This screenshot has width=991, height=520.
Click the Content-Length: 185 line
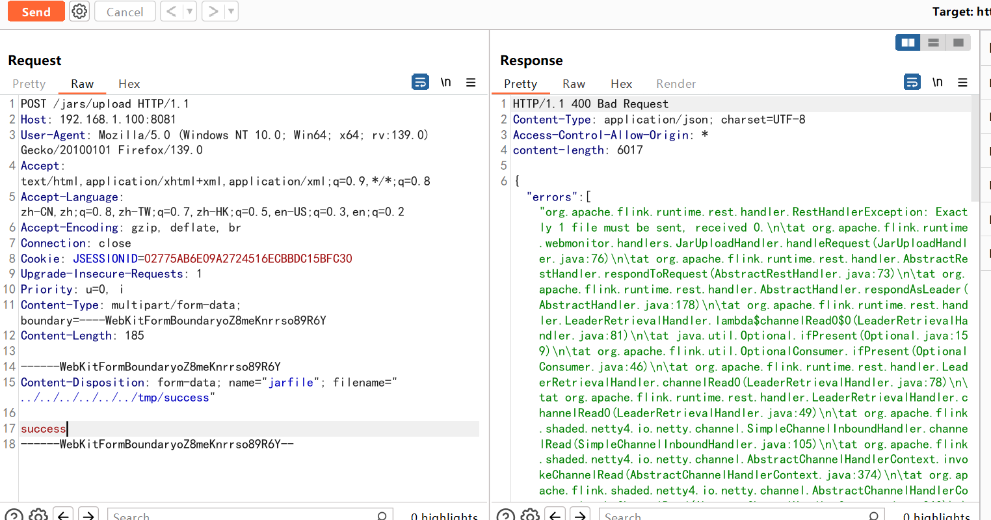click(83, 336)
